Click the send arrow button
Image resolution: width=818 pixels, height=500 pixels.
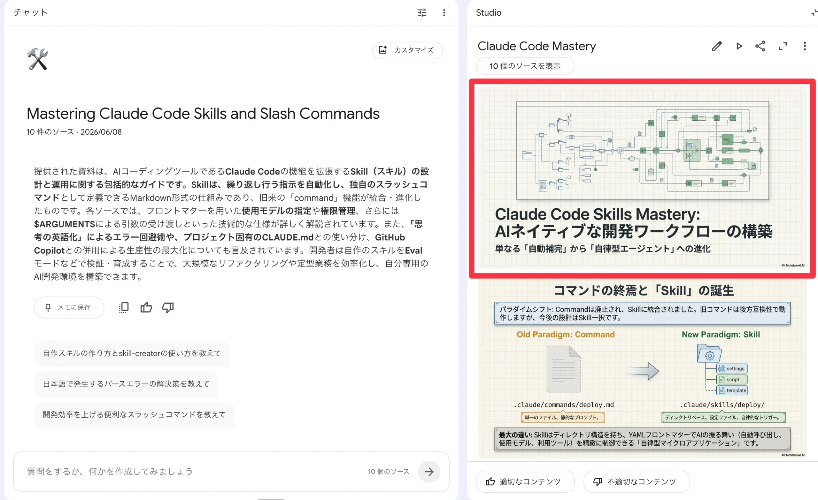(429, 471)
